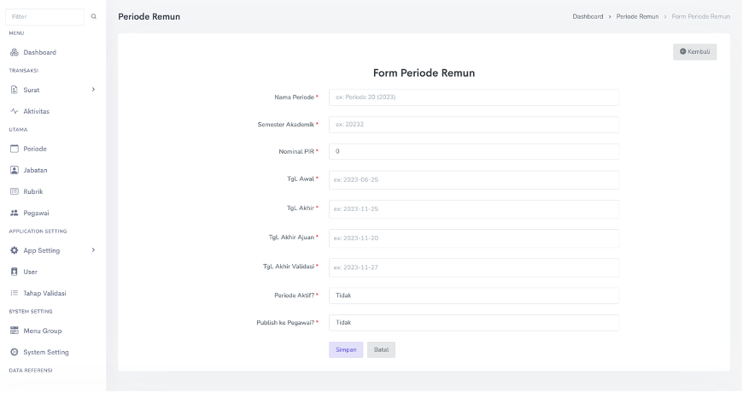
Task: Go back using the Kembali button
Action: coord(694,52)
